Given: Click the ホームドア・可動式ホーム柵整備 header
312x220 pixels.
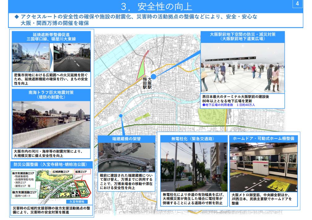Looking at the screenshot, I should tap(263, 138).
